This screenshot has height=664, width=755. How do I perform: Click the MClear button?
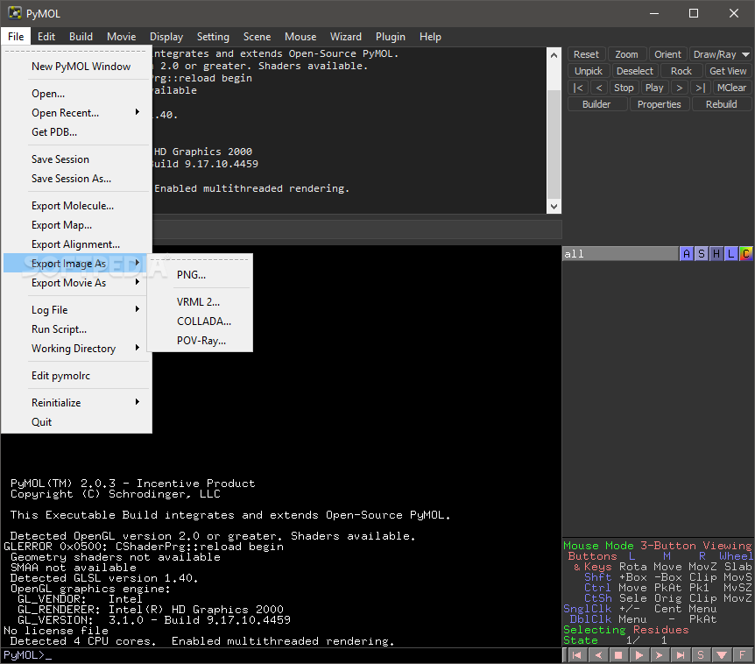pyautogui.click(x=731, y=88)
